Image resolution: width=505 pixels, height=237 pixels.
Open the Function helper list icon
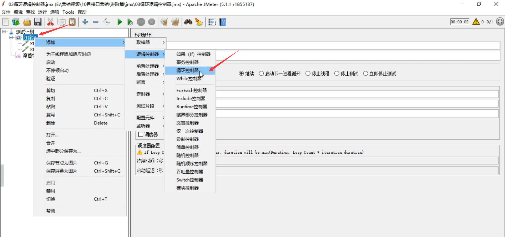tap(212, 22)
